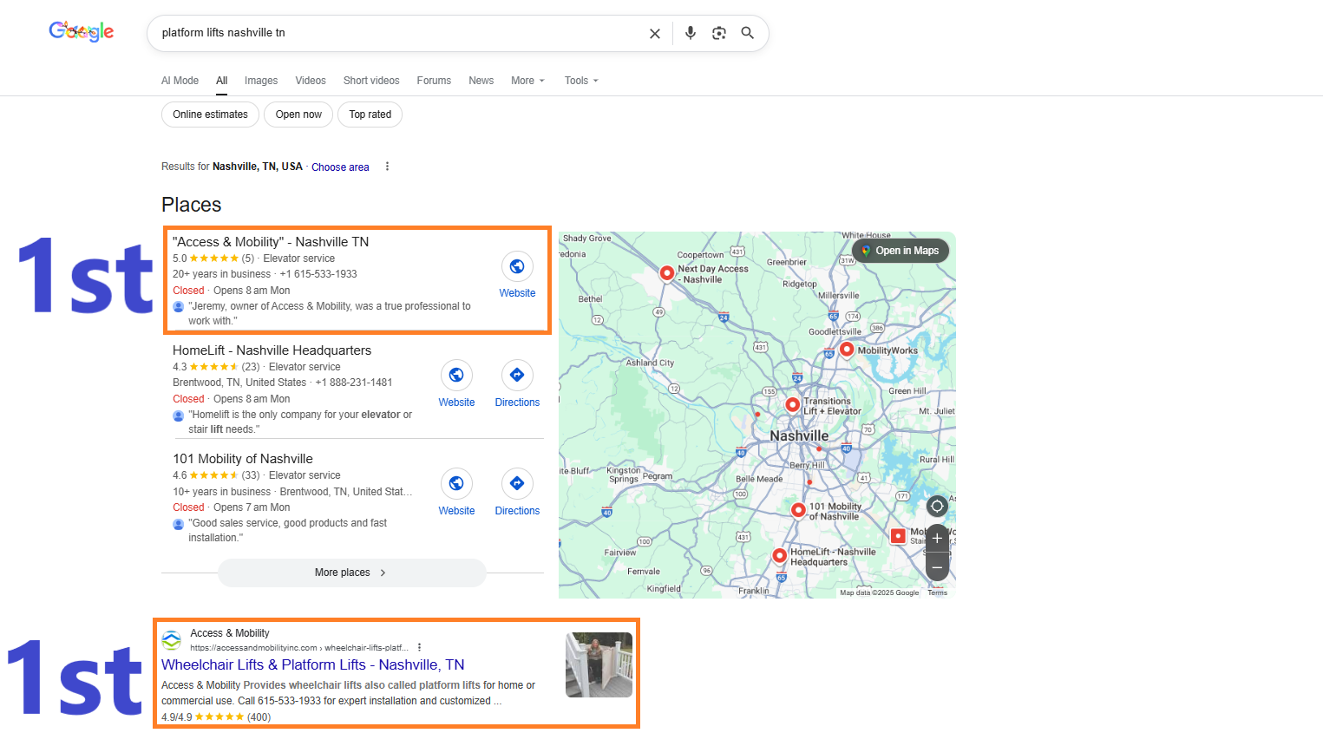Open the Forums tab
Image resolution: width=1323 pixels, height=733 pixels.
(434, 81)
